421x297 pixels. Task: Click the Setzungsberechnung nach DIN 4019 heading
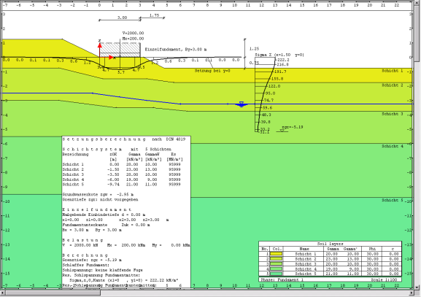124,139
